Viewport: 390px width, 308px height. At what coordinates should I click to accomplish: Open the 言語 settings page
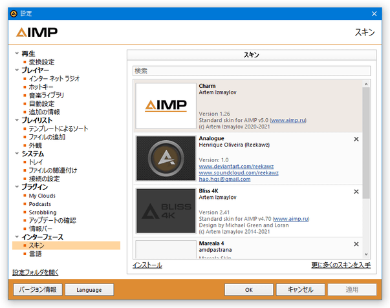(35, 254)
